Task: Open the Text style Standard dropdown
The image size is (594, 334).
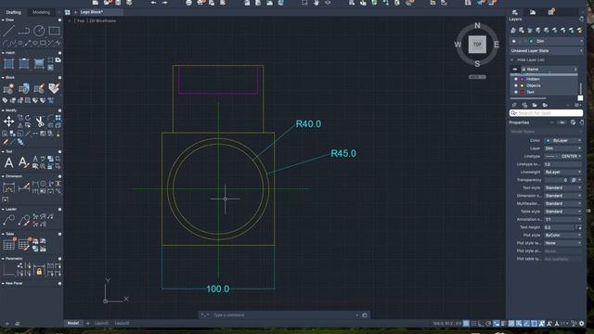Action: 563,187
